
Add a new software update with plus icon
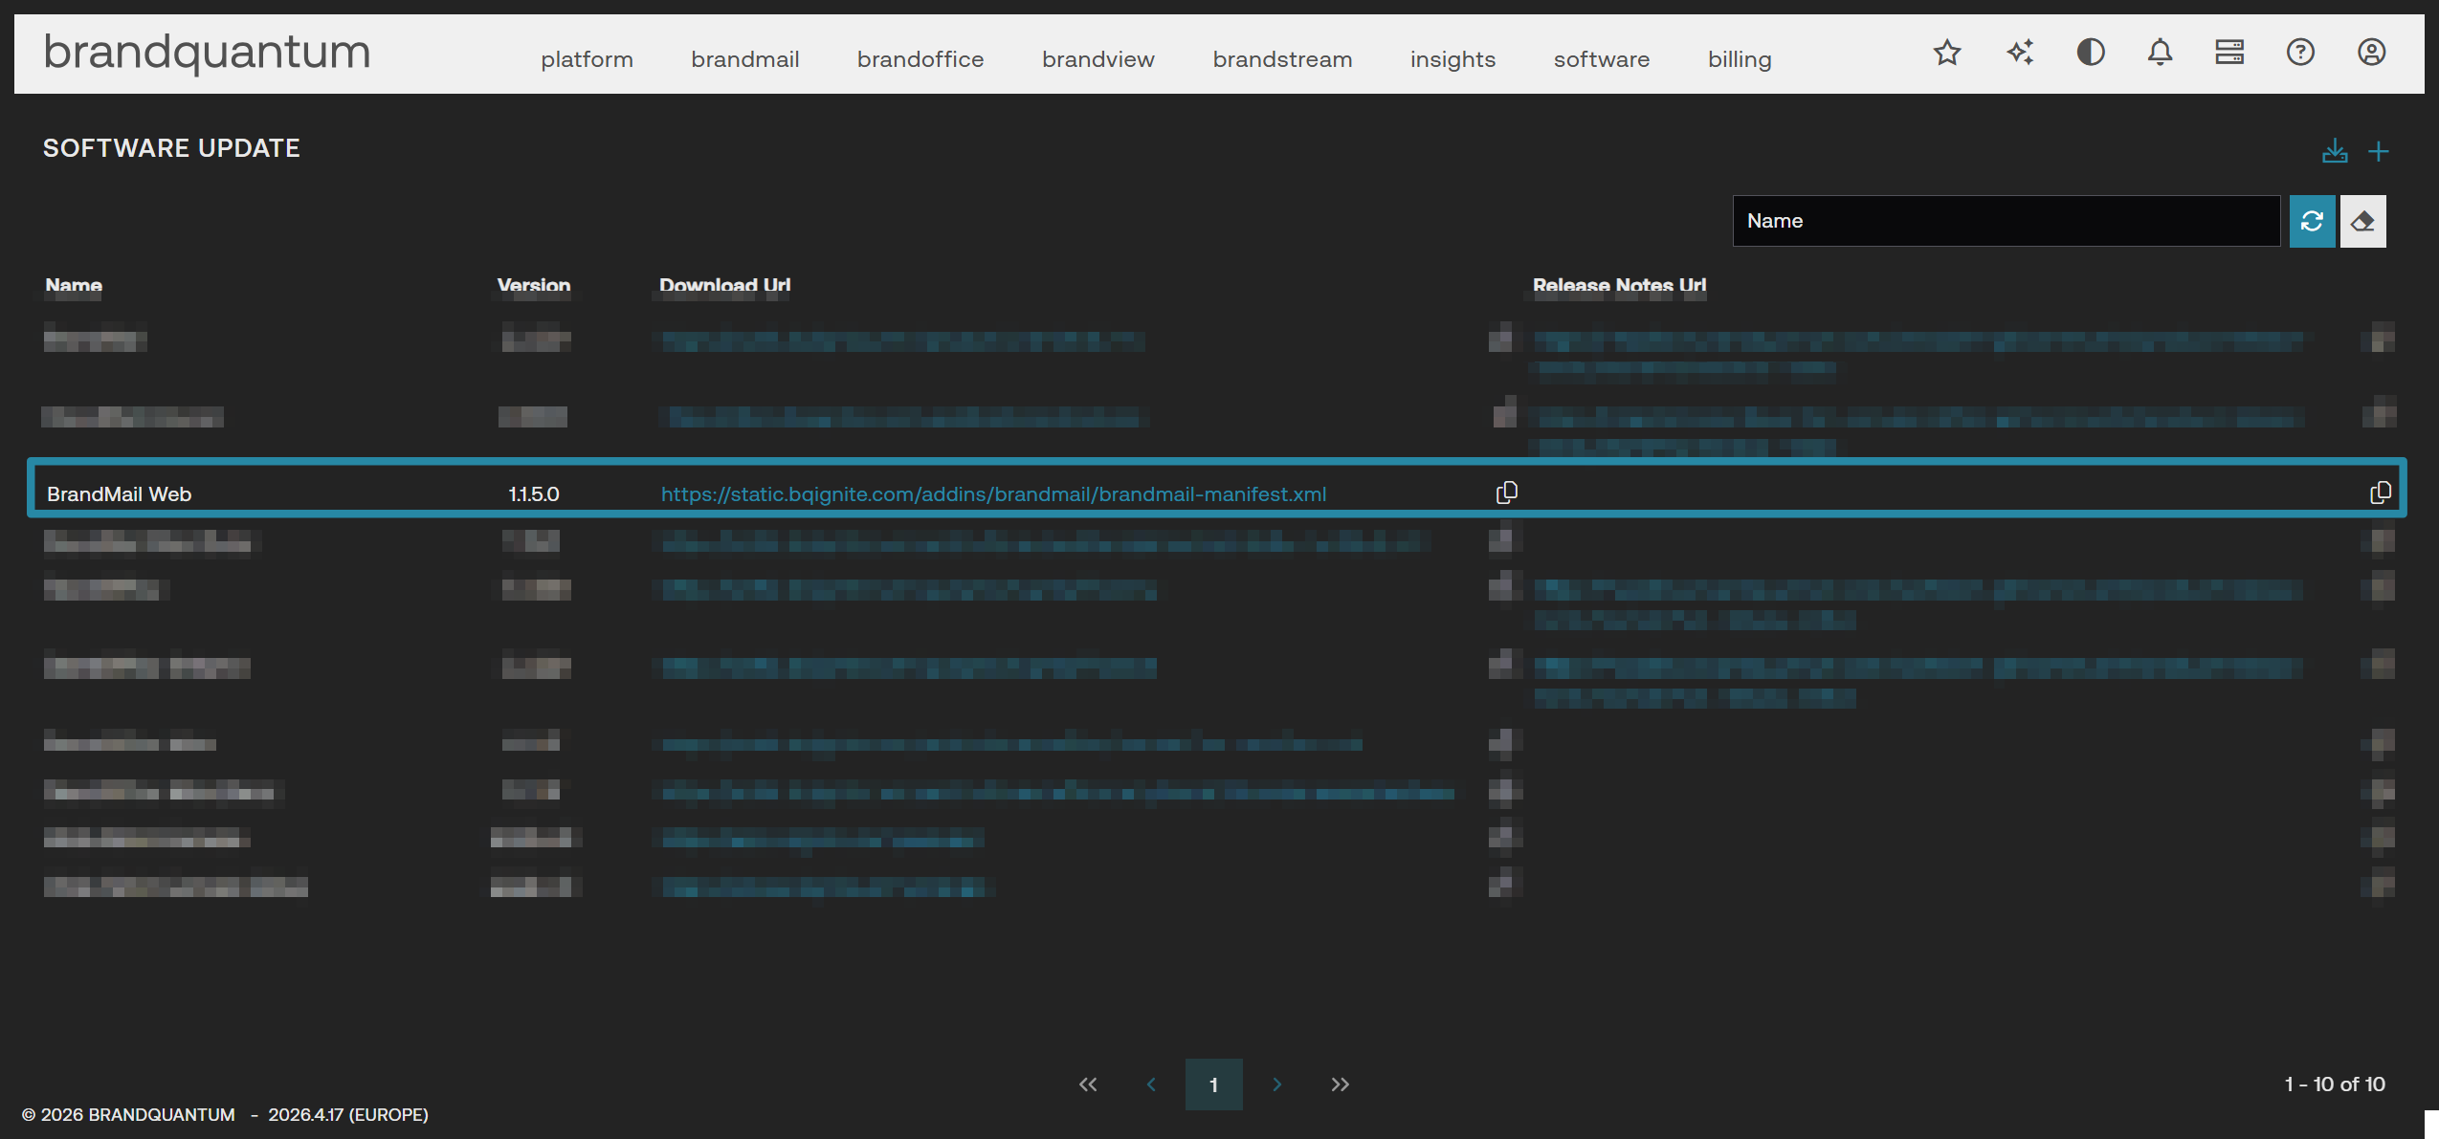[2379, 151]
